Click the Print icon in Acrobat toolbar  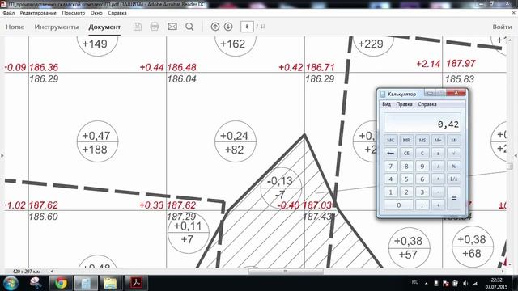(x=155, y=27)
